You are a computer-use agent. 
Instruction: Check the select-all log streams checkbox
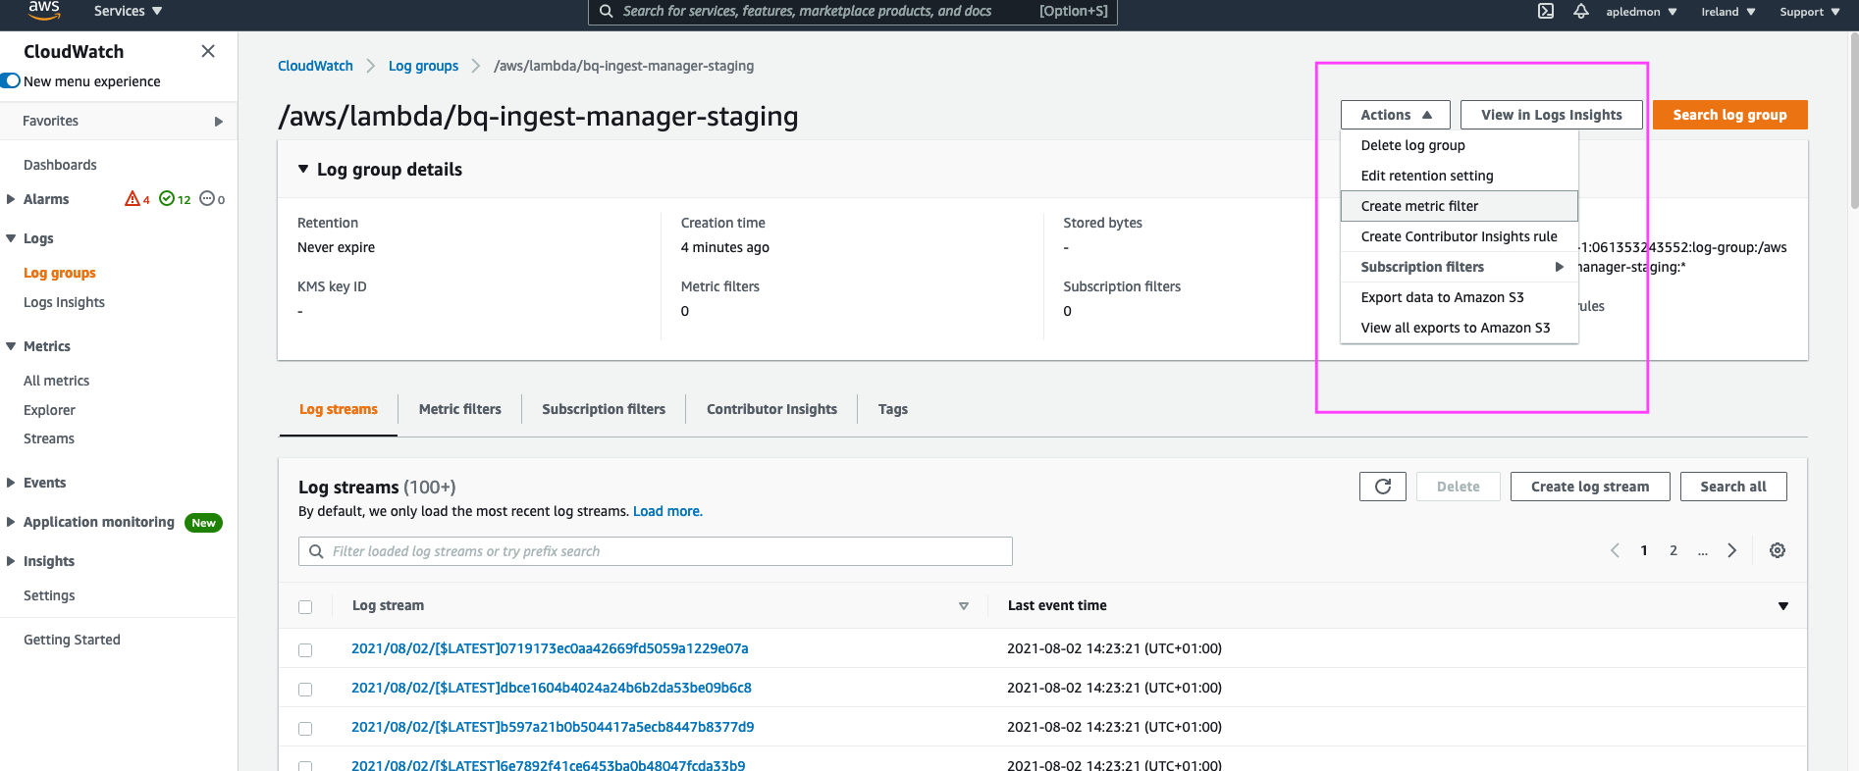tap(305, 607)
